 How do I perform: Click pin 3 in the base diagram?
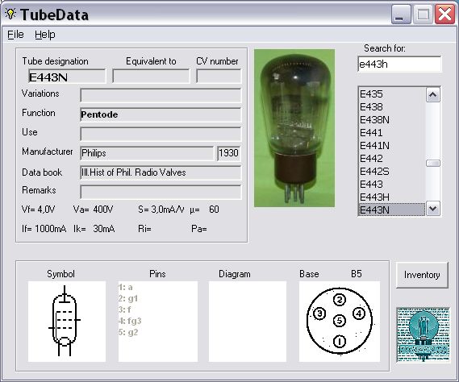tap(319, 313)
